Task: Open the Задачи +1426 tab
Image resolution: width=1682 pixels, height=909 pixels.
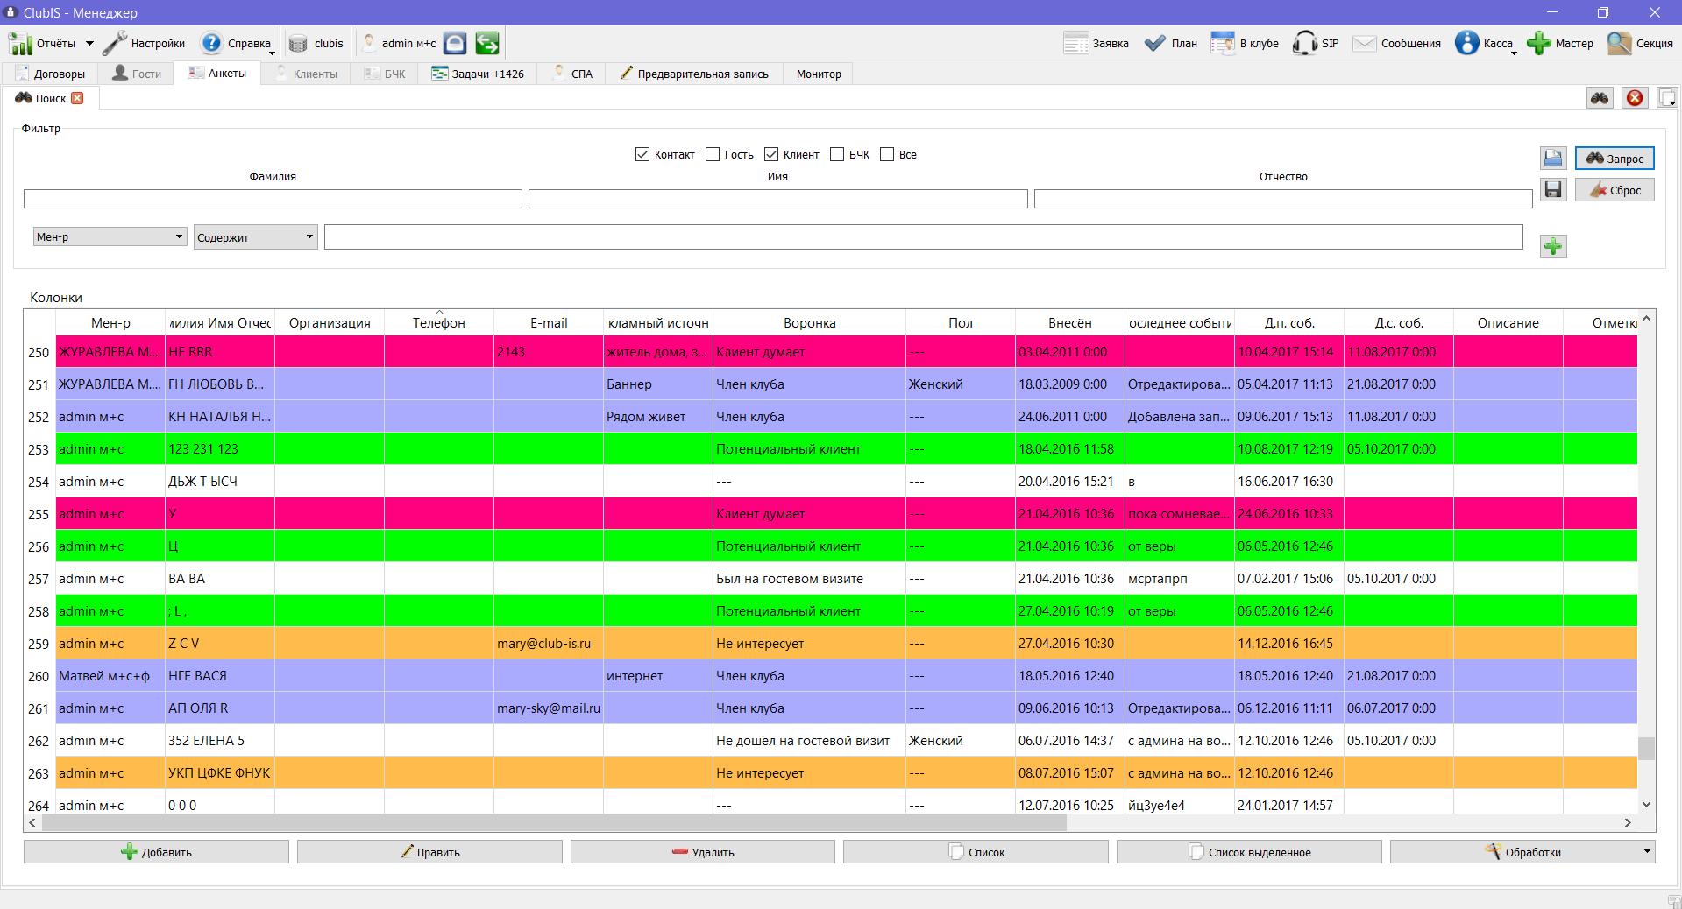Action: coord(478,74)
